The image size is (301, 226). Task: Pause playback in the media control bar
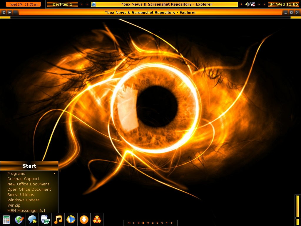[139, 223]
